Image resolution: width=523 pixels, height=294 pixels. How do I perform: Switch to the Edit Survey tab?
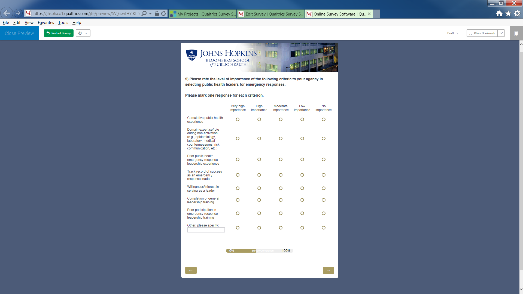point(271,14)
